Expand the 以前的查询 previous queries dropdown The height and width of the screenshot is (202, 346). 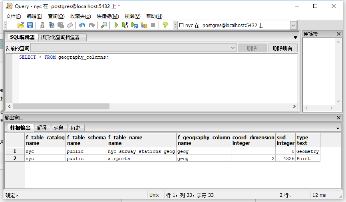pos(233,48)
